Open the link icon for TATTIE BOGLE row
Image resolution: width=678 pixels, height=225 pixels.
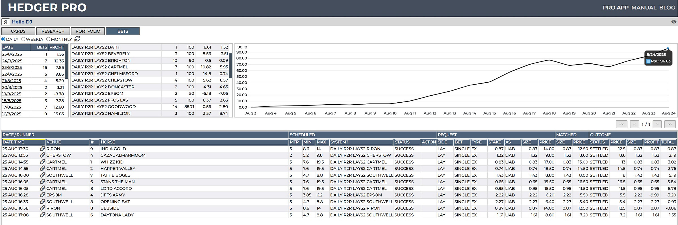(42, 175)
